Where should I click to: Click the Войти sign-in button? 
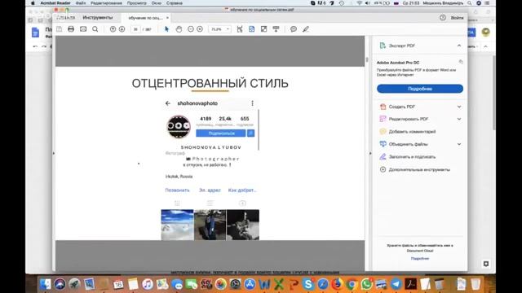(x=457, y=18)
